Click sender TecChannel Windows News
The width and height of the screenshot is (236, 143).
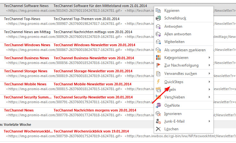click(27, 45)
